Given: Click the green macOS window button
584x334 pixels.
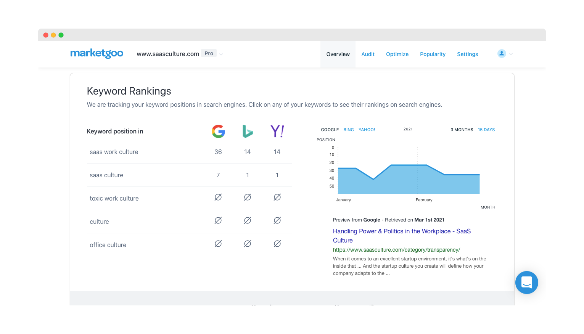Looking at the screenshot, I should [x=61, y=35].
